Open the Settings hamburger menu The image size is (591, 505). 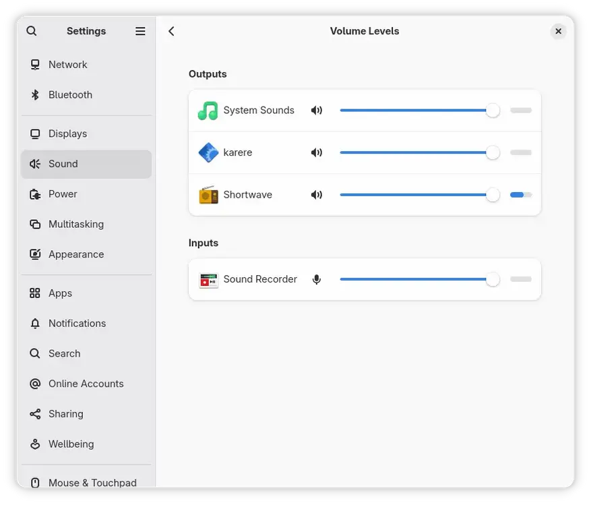click(140, 31)
